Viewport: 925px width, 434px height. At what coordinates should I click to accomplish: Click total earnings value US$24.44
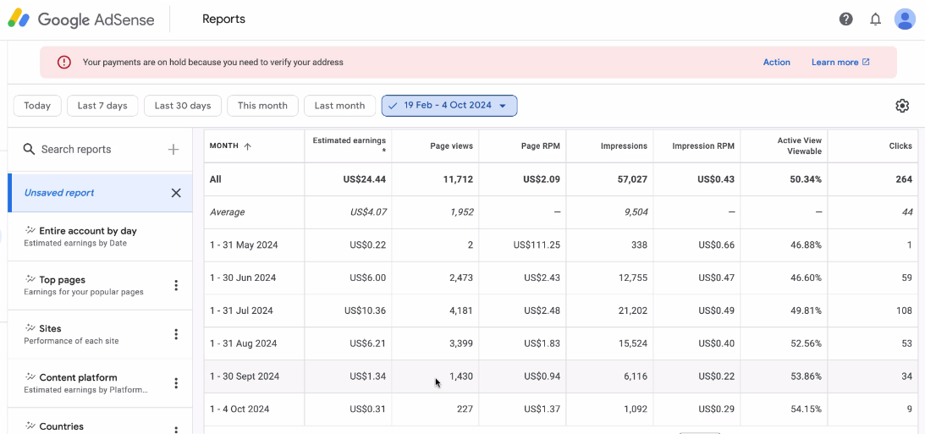[364, 179]
